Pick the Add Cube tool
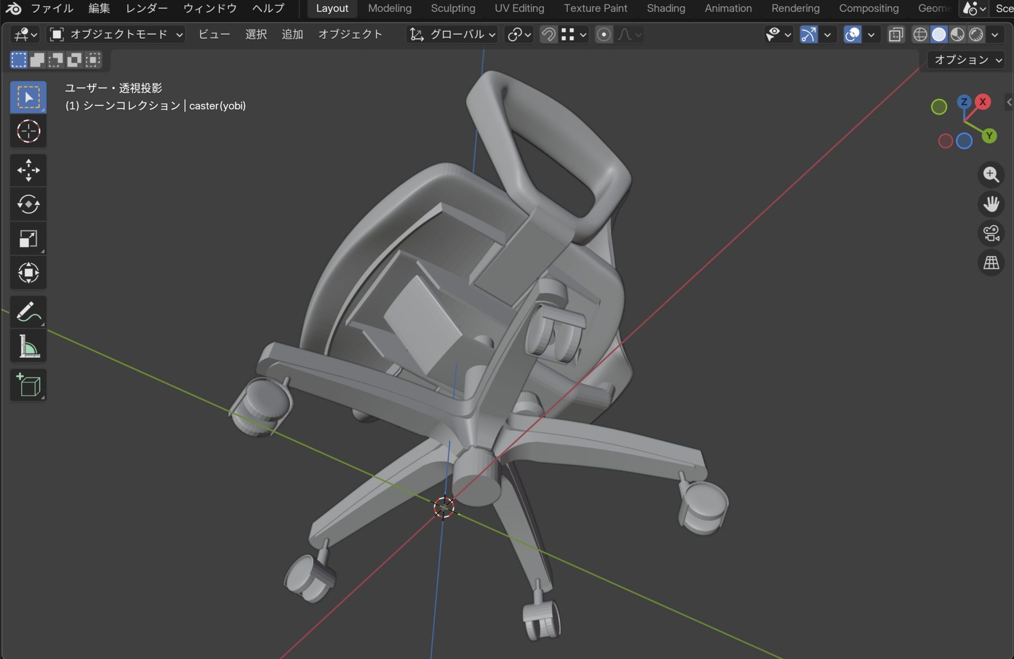The image size is (1014, 659). pyautogui.click(x=28, y=385)
